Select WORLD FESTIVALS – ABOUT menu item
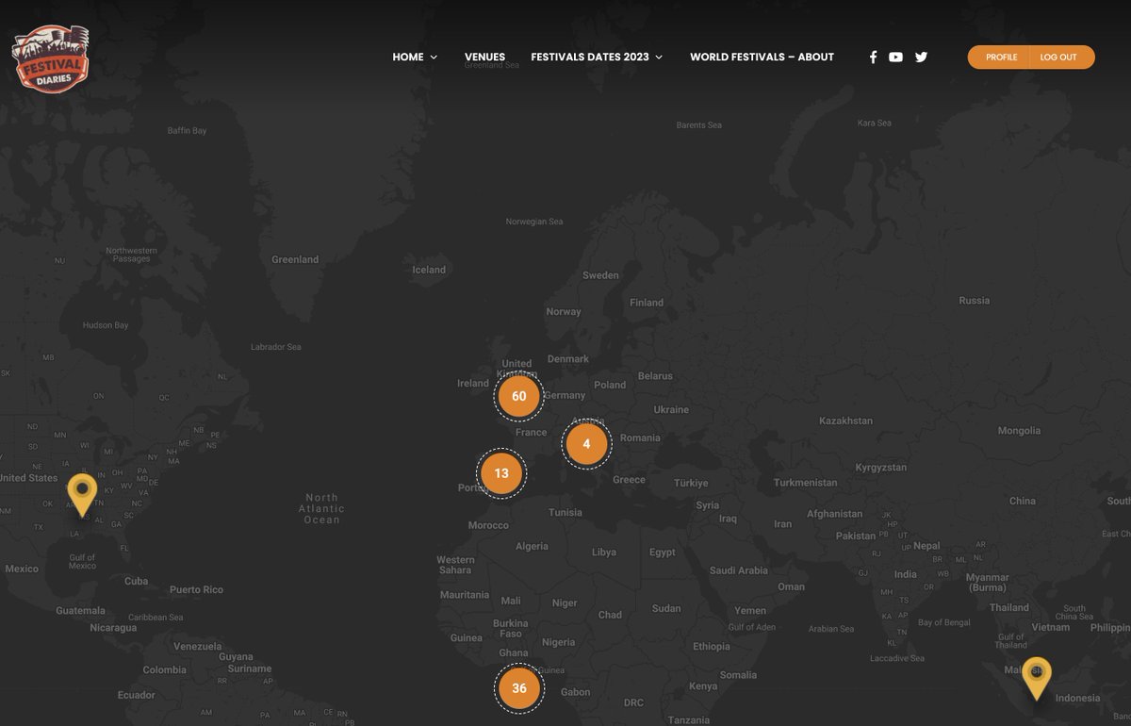Screen dimensions: 1131x726 (x=762, y=57)
